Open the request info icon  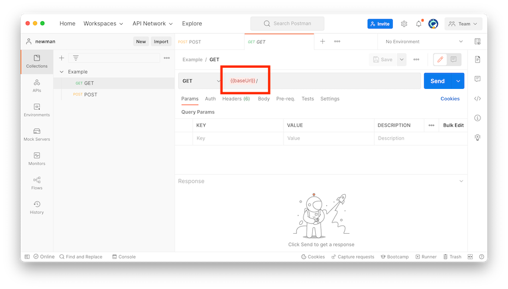477,118
